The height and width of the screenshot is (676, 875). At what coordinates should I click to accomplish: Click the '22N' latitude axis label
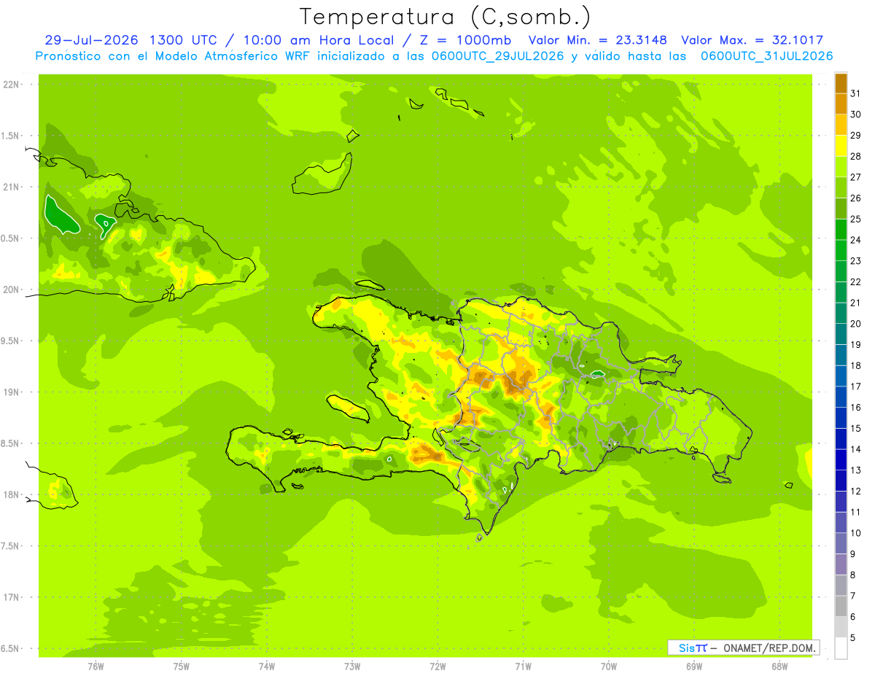pos(10,85)
